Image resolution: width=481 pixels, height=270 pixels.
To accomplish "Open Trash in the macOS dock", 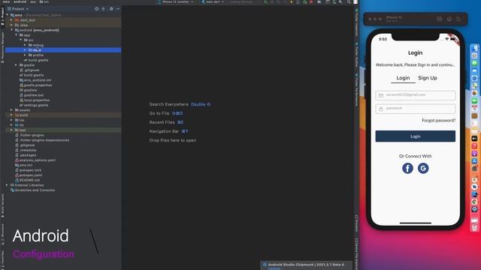I will (474, 227).
